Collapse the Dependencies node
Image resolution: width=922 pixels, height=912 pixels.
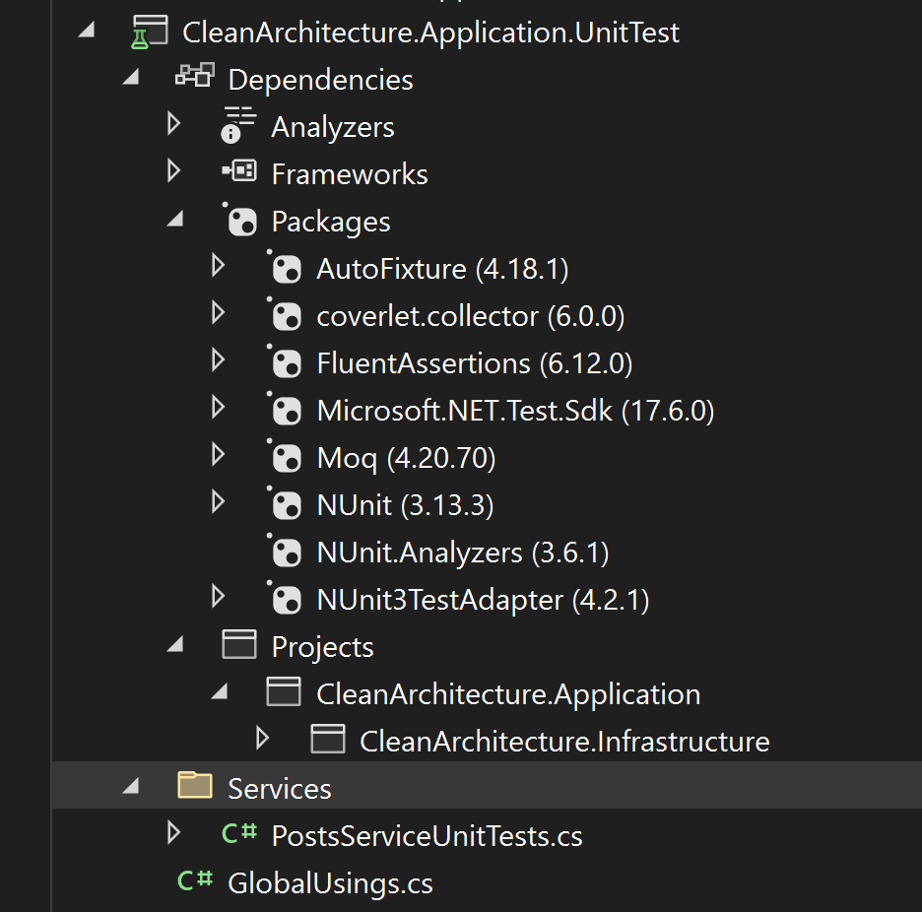[x=130, y=77]
